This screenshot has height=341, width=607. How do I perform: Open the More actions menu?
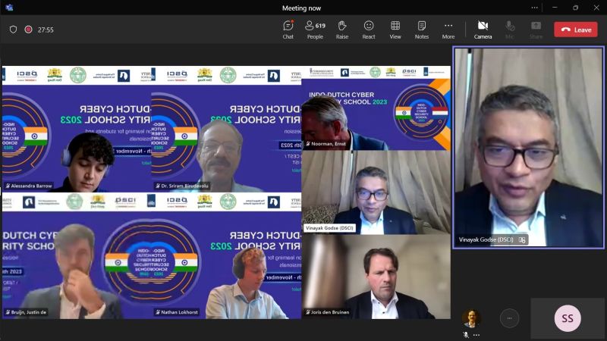(x=448, y=30)
